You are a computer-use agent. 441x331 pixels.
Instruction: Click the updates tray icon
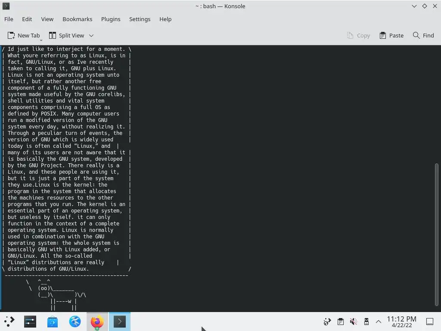[x=327, y=322]
